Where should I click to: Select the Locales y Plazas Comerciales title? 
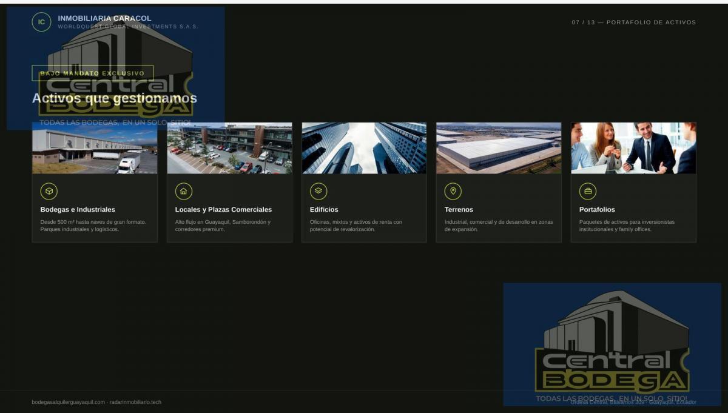pos(223,210)
